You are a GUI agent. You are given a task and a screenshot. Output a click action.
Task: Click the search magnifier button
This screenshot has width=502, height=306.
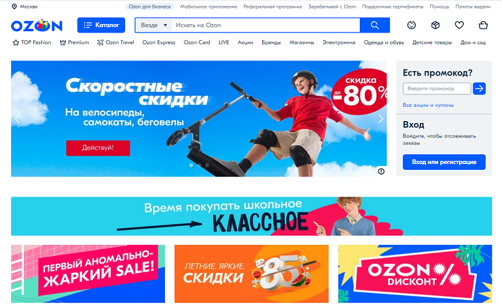click(x=375, y=25)
